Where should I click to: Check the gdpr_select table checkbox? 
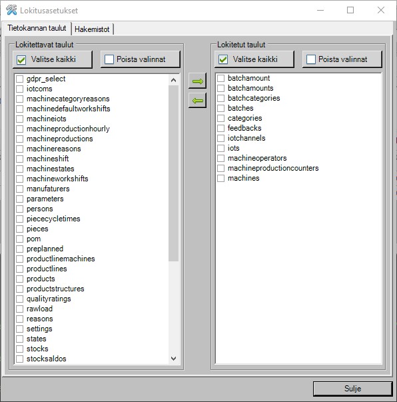coord(20,79)
